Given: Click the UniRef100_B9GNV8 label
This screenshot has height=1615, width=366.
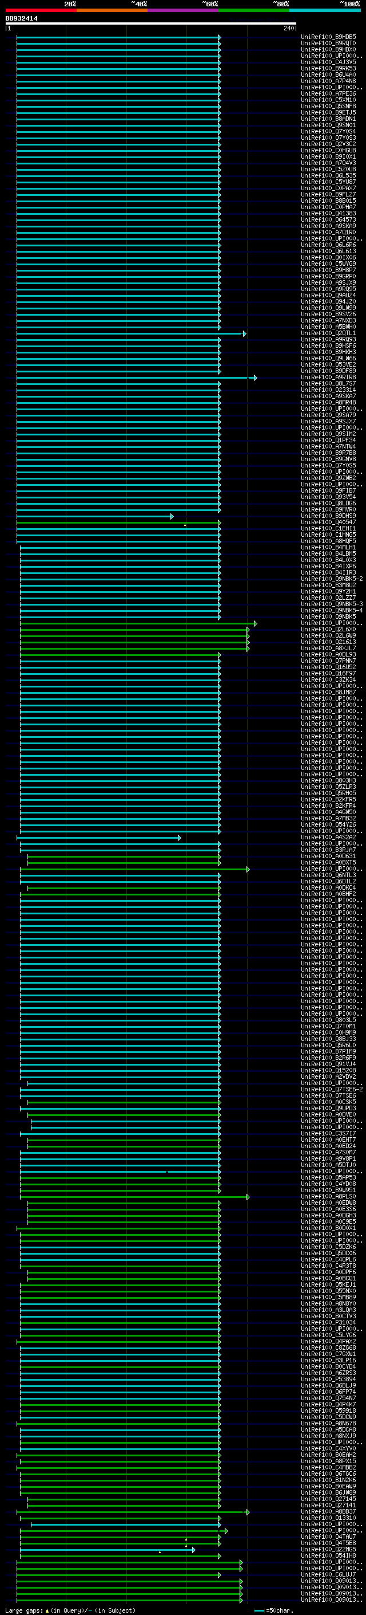Looking at the screenshot, I should (328, 459).
